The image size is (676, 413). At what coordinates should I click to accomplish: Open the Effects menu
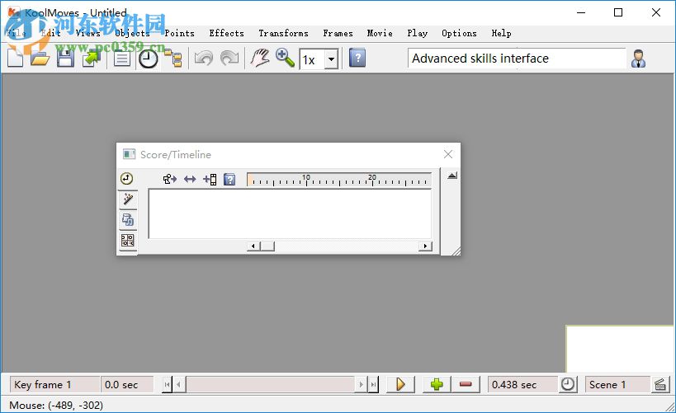pyautogui.click(x=226, y=33)
